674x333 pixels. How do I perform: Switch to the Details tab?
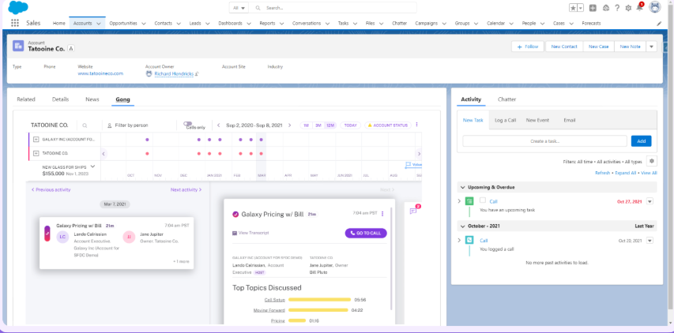(60, 99)
